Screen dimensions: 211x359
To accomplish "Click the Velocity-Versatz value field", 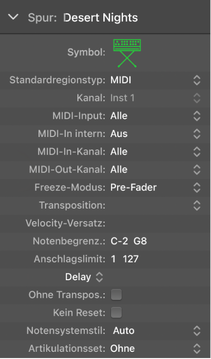I will tap(156, 223).
